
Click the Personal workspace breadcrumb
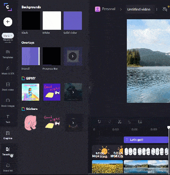pyautogui.click(x=105, y=9)
